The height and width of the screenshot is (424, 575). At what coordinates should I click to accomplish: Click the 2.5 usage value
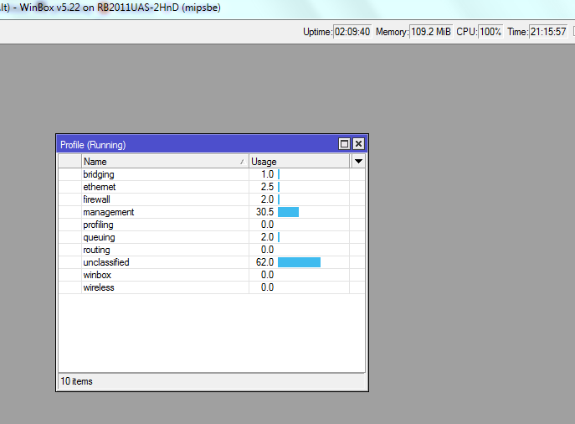click(x=267, y=187)
